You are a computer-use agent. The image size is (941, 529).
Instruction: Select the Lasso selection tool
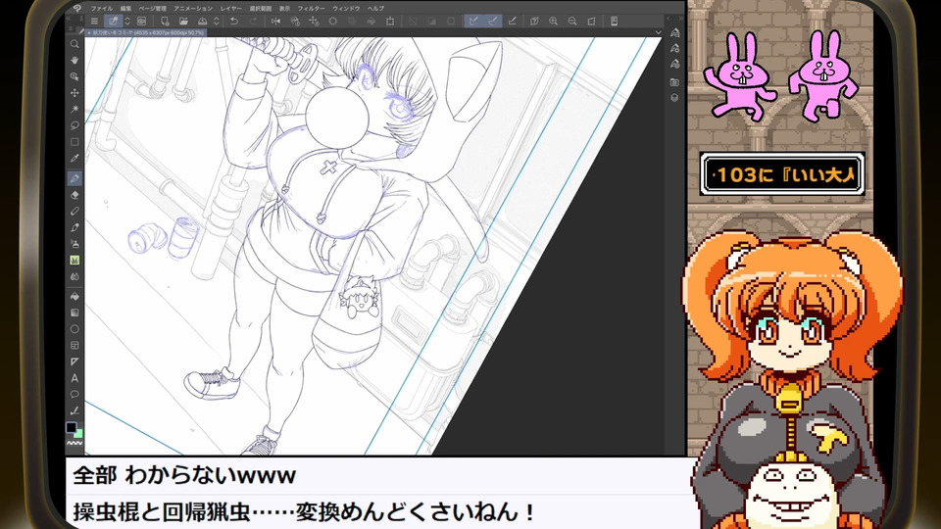click(x=74, y=125)
